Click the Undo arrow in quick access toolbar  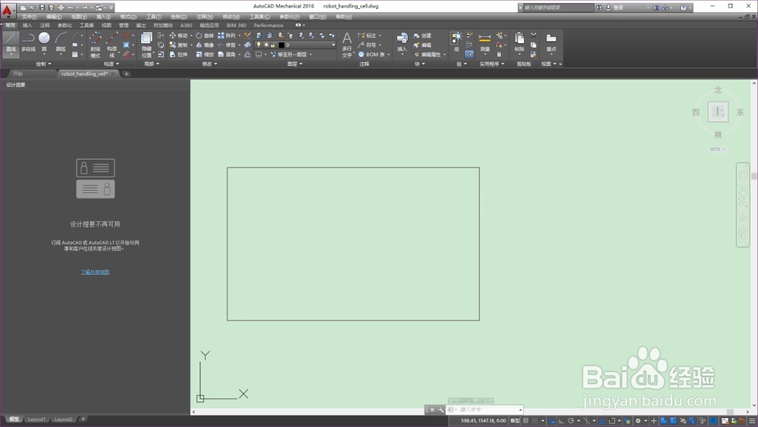click(x=70, y=8)
